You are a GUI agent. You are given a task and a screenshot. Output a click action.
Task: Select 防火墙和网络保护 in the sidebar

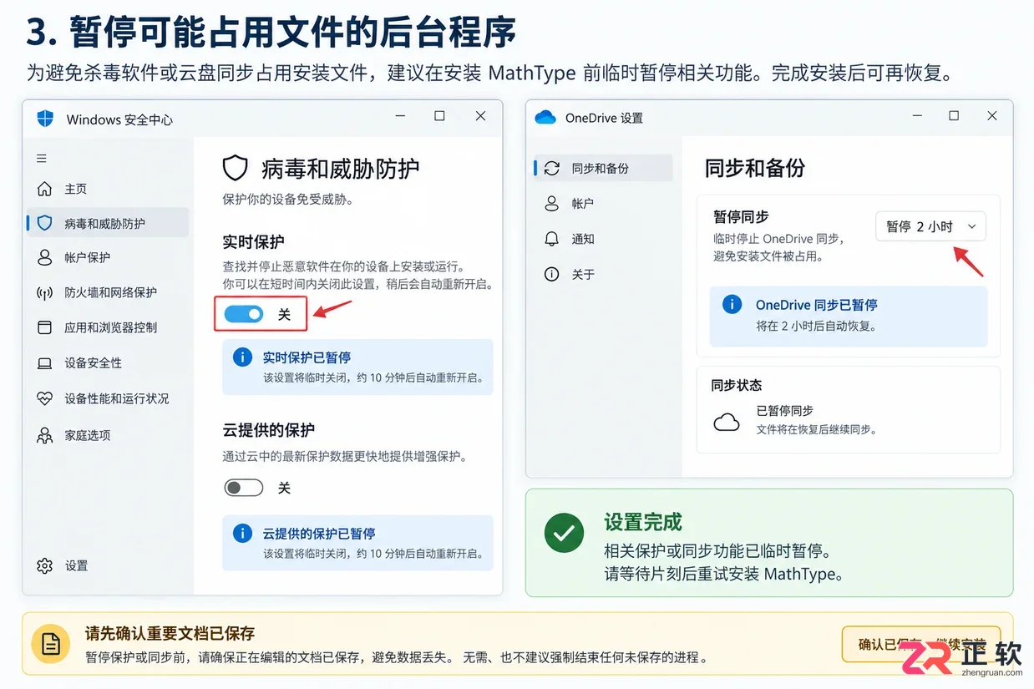(x=108, y=292)
